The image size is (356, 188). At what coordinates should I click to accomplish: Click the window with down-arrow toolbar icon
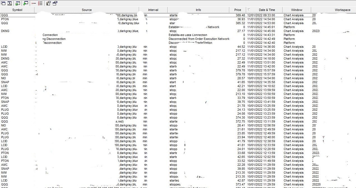click(x=10, y=3)
